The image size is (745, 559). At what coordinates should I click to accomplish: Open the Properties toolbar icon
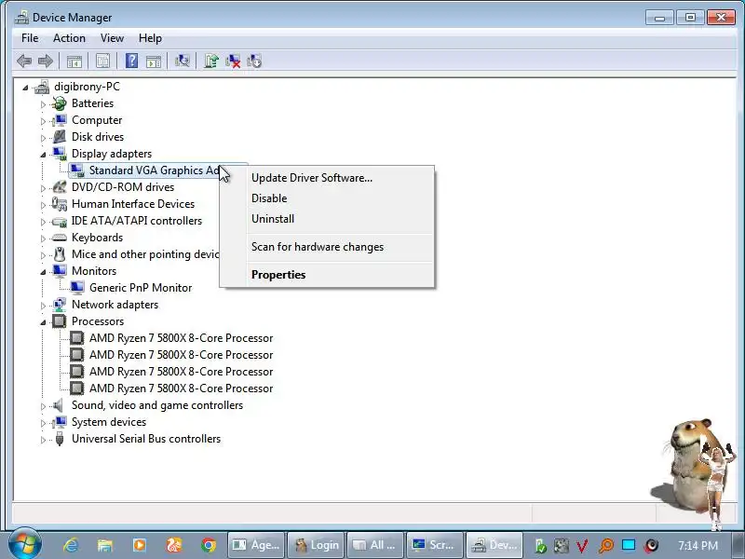pyautogui.click(x=102, y=61)
